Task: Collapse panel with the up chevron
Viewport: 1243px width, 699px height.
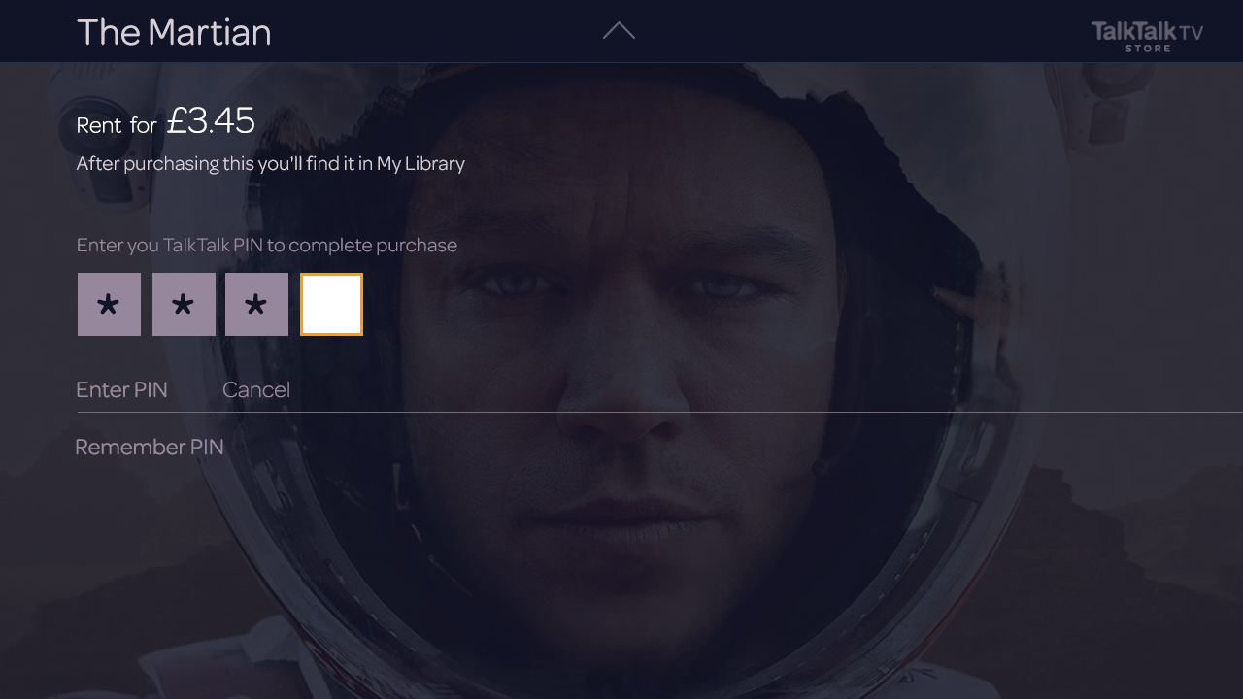Action: (x=619, y=31)
